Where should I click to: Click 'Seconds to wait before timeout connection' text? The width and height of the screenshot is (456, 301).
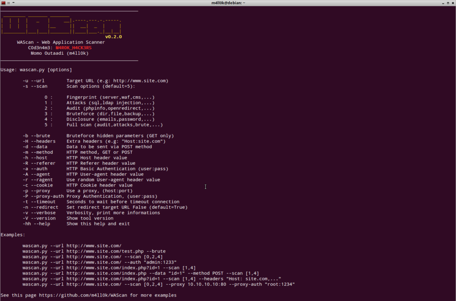coord(123,202)
